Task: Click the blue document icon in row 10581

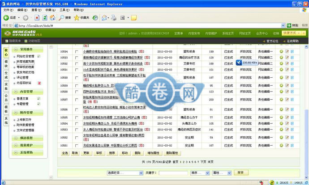Action: [292, 145]
